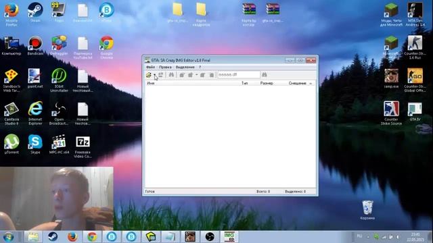This screenshot has width=433, height=243.
Task: Click the IMG ED taskbar button
Action: click(229, 237)
